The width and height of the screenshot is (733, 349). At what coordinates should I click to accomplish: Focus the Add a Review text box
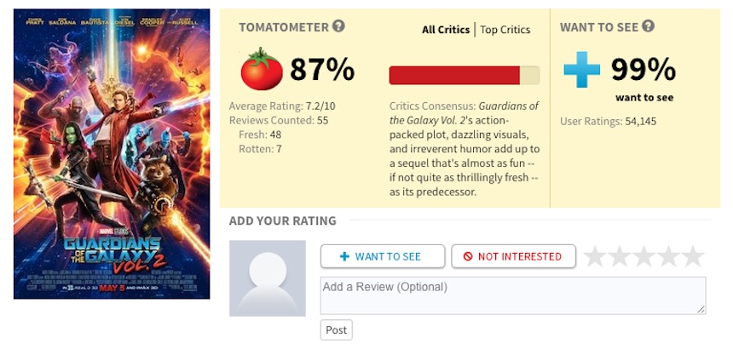[512, 295]
